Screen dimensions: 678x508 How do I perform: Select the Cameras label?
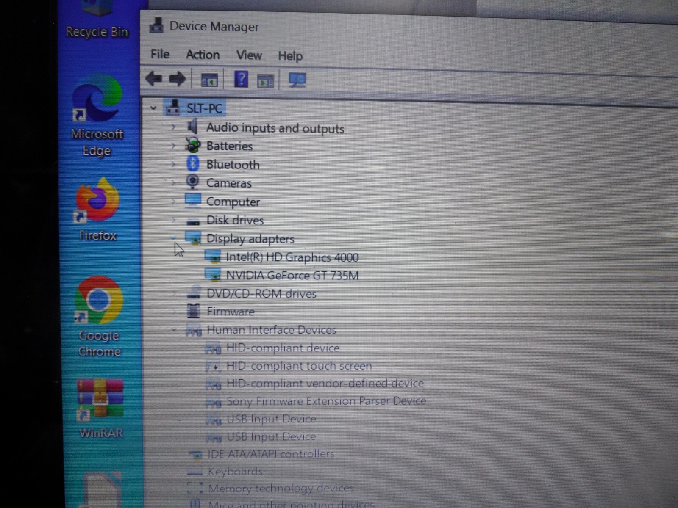(x=229, y=183)
